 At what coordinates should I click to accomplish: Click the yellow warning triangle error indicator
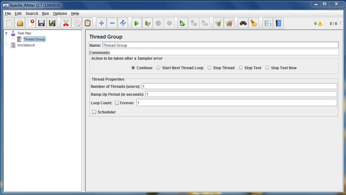click(x=320, y=24)
